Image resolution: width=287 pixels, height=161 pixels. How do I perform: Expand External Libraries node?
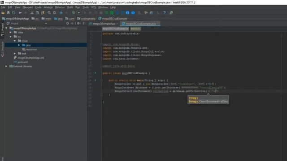click(6, 66)
